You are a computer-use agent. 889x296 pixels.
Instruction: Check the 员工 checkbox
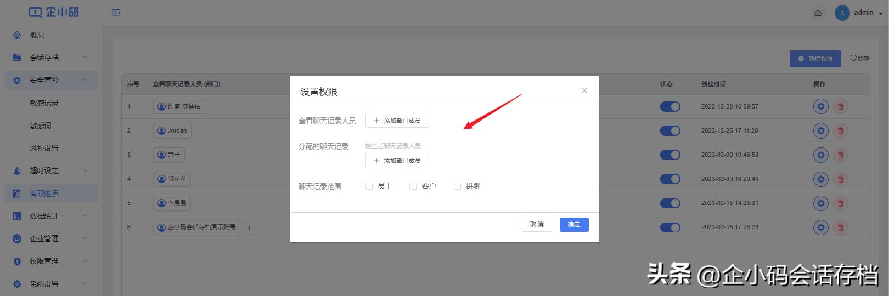(369, 186)
